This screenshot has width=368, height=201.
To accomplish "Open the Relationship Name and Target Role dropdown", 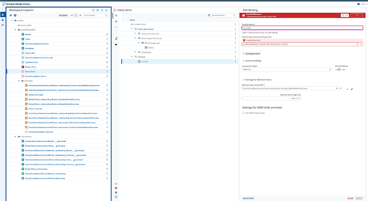I will pyautogui.click(x=361, y=44).
